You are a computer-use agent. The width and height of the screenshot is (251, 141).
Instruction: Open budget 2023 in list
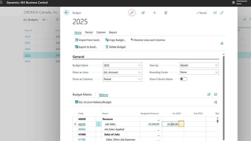pos(28,43)
